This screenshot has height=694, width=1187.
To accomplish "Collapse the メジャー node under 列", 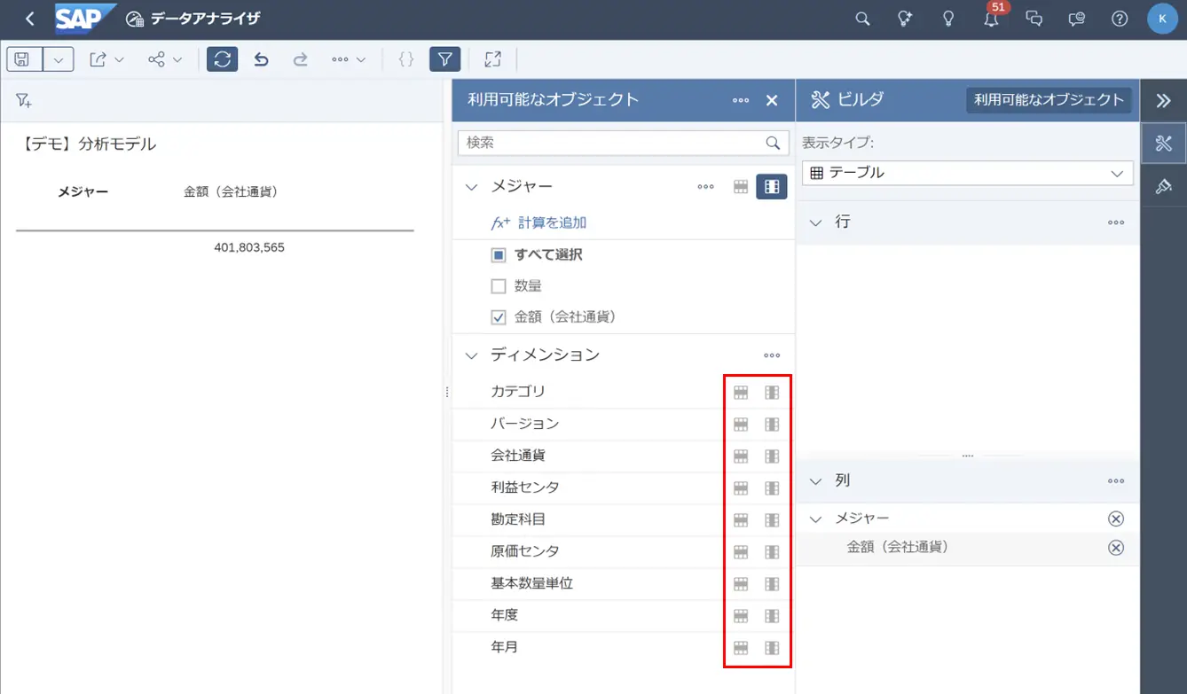I will point(816,519).
